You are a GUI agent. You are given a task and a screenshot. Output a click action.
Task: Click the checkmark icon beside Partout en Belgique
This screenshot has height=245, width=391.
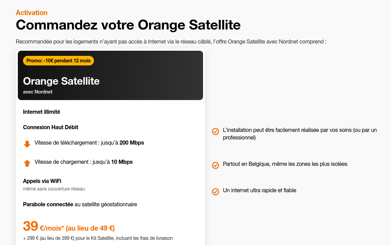[x=215, y=165]
